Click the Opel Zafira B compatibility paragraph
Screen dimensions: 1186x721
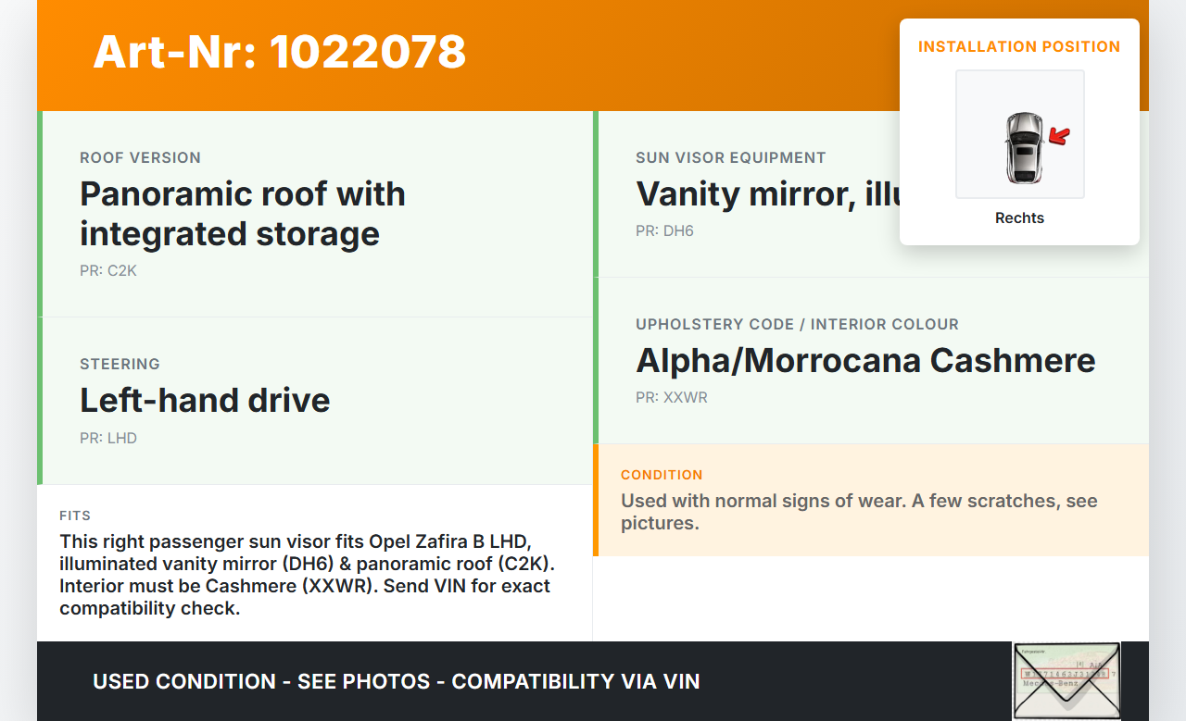point(305,574)
